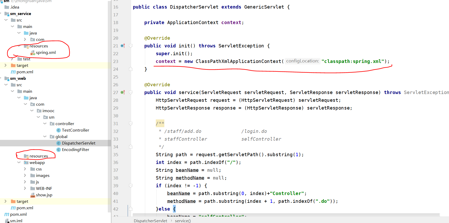Click the Maven icon of root pom.xml
The width and height of the screenshot is (449, 223).
coord(7,214)
